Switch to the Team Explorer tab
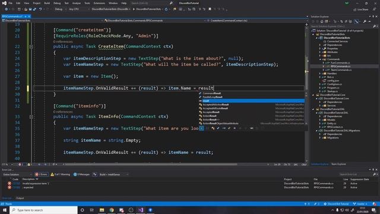380x214 pixels. tap(338, 164)
